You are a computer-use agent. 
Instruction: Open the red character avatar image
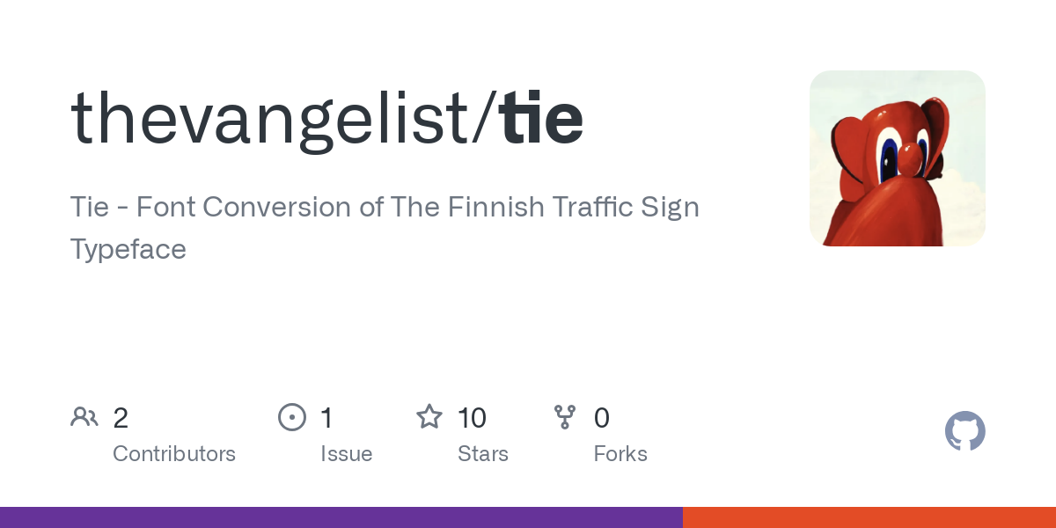897,158
